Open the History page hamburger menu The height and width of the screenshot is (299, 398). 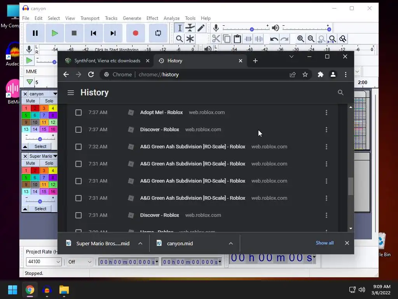pos(71,93)
